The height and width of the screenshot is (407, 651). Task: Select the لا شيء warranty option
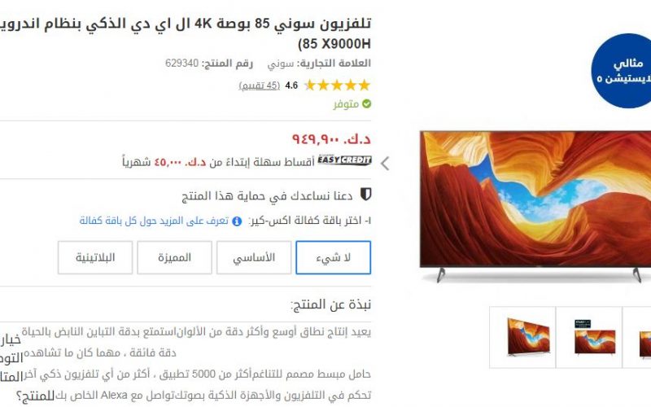333,257
